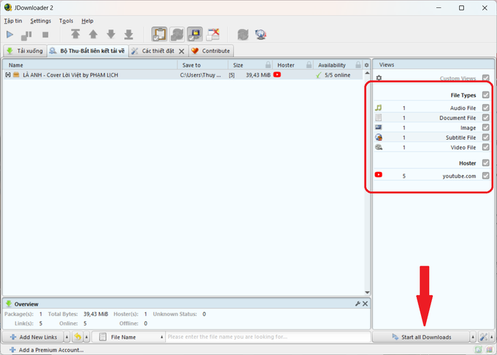The image size is (497, 355).
Task: Switch to the Tải xuống tab
Action: pyautogui.click(x=25, y=51)
